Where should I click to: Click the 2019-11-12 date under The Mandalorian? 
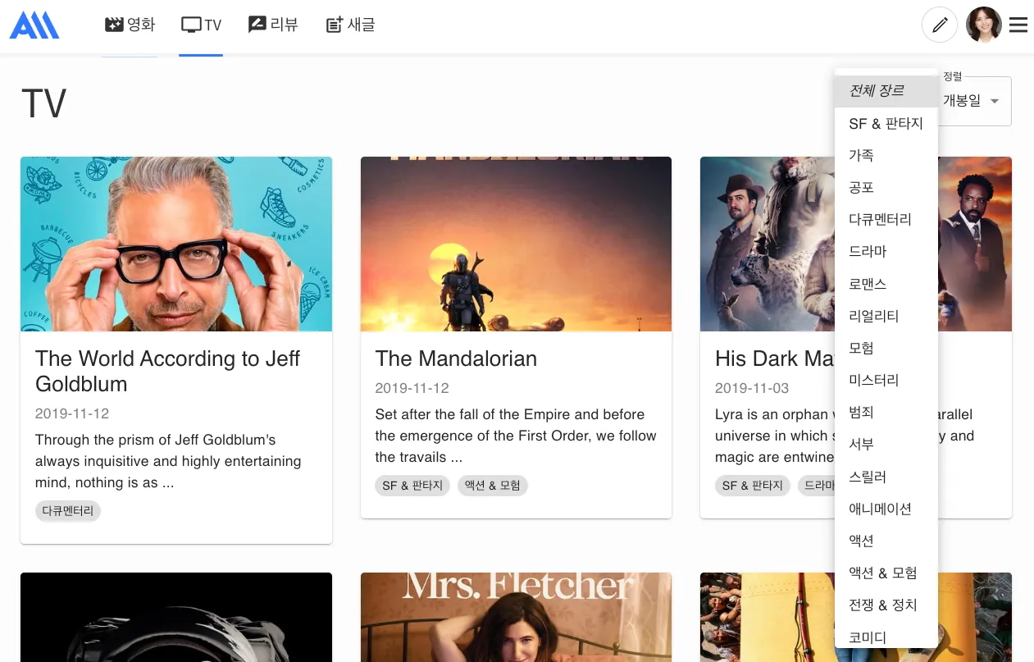tap(412, 388)
